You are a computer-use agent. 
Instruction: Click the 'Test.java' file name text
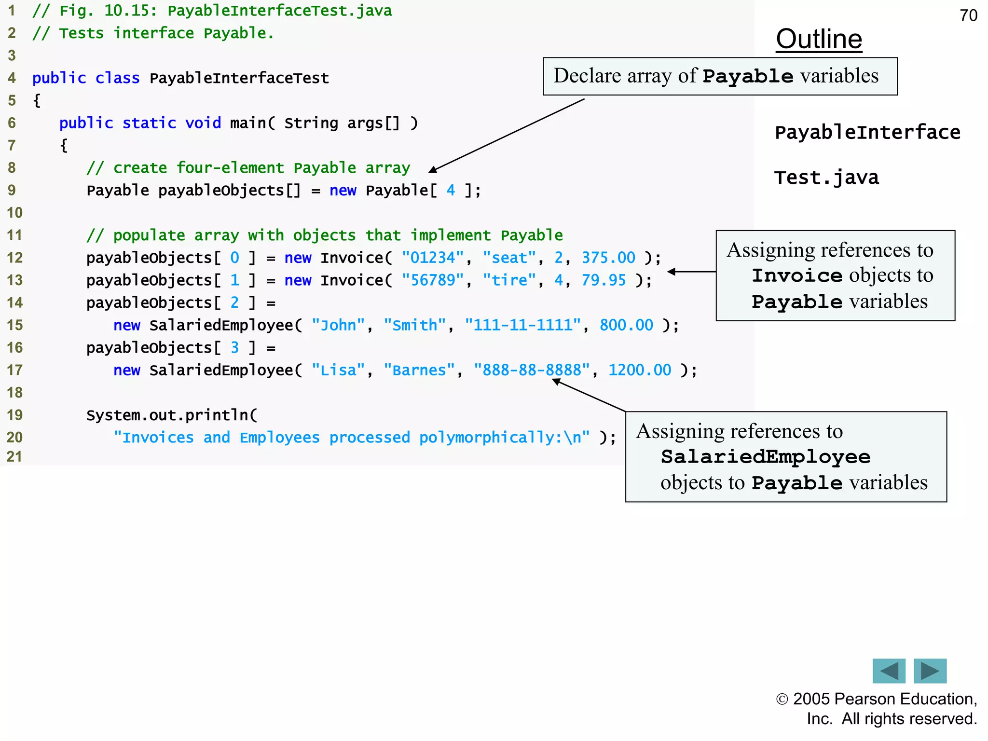[x=826, y=178]
